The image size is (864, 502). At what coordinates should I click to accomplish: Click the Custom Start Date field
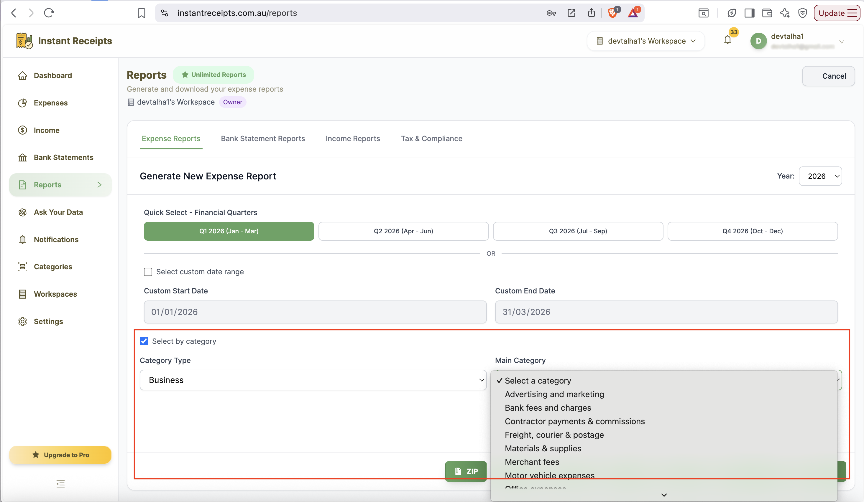click(x=315, y=312)
